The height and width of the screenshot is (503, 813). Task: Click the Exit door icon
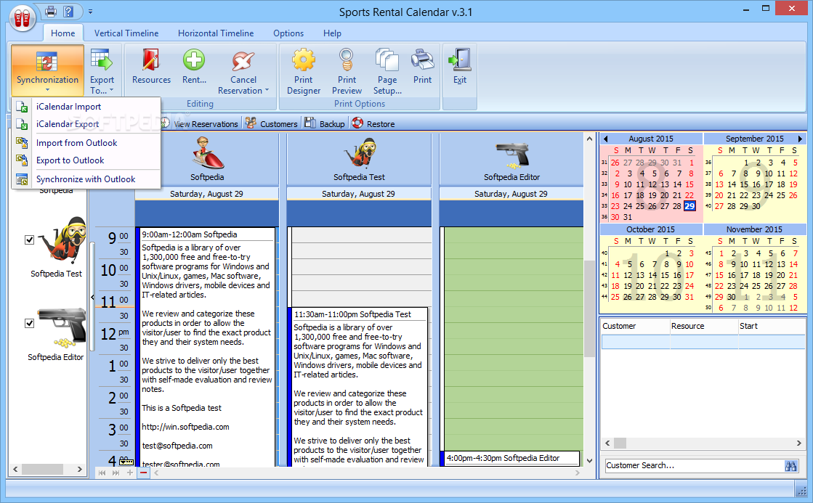pos(460,61)
